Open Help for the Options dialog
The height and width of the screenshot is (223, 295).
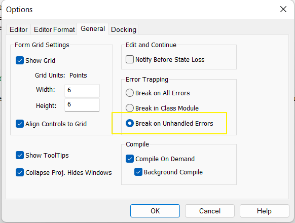(264, 211)
